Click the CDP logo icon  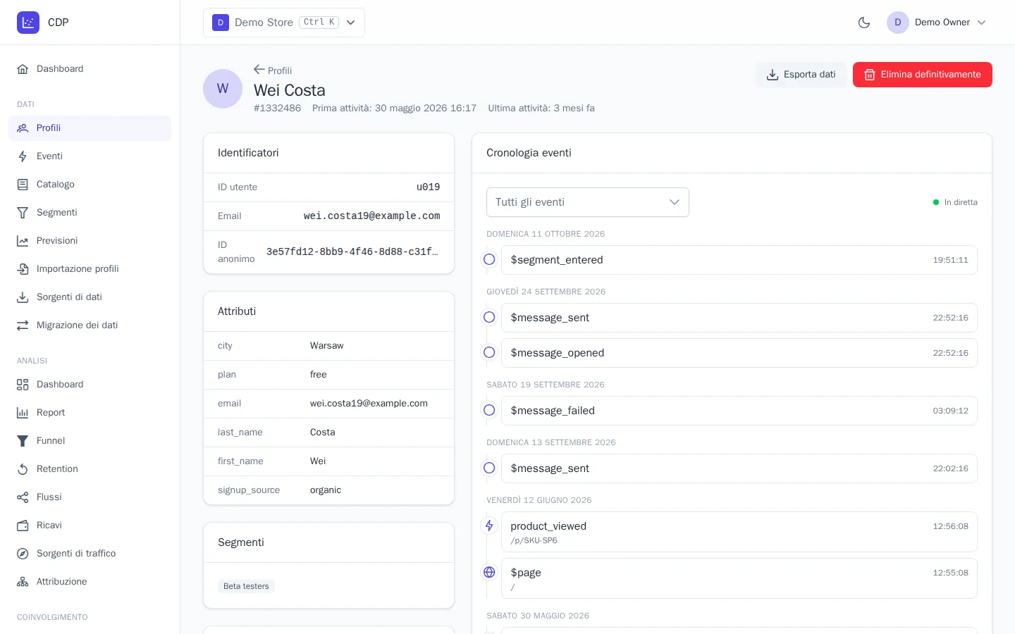28,23
